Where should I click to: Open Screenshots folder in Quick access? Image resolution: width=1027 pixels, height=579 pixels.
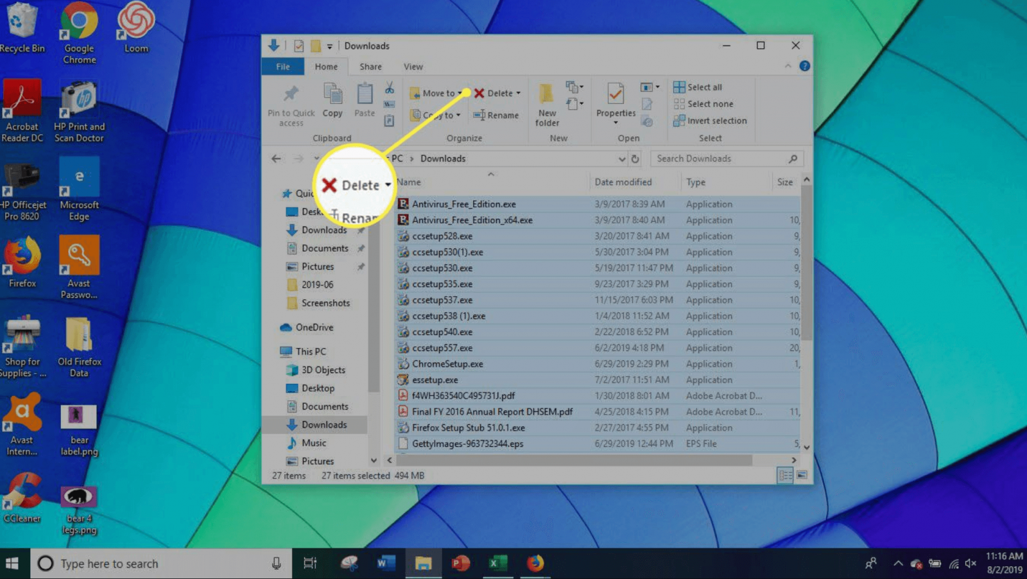click(x=318, y=303)
